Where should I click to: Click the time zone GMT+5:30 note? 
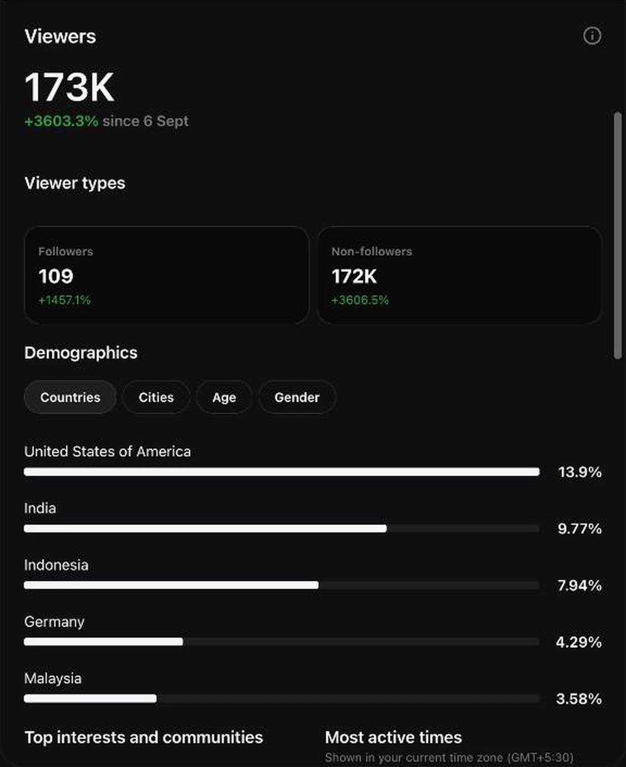(x=449, y=757)
